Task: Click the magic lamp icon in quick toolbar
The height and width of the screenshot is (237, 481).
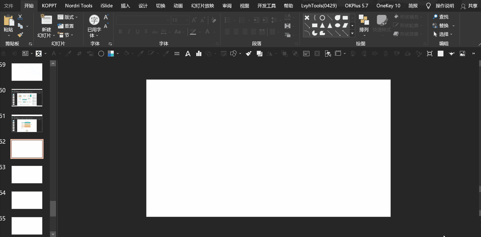Action: [x=452, y=54]
